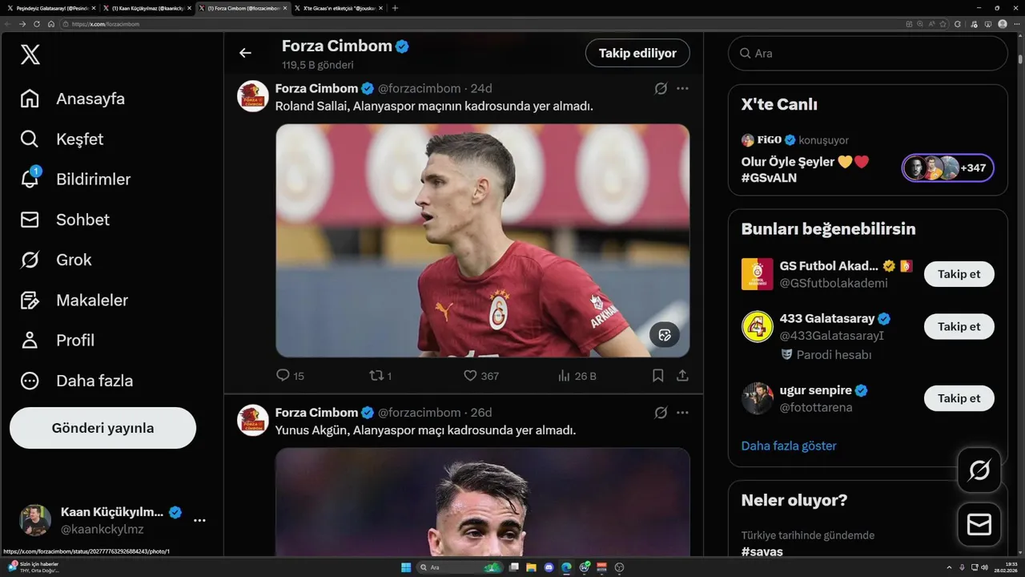The height and width of the screenshot is (577, 1025).
Task: Repost the Roland Sallai tweet
Action: (x=380, y=376)
